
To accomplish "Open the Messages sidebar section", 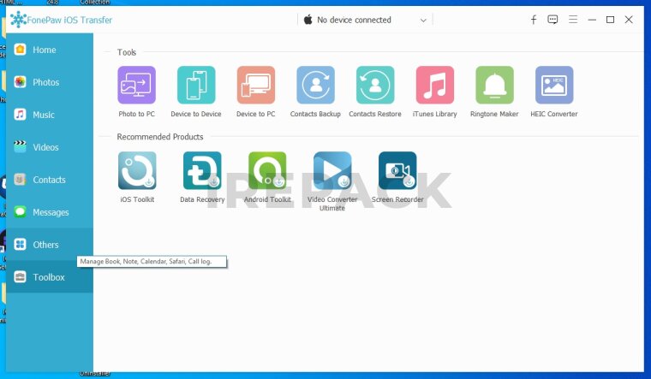I will click(51, 212).
